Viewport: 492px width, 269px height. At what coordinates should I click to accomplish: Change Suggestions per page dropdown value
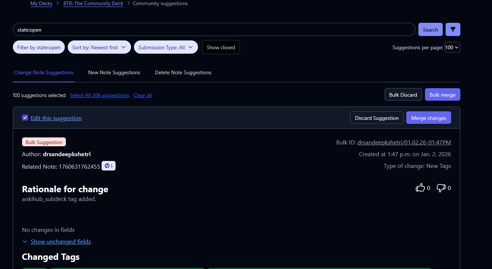coord(452,47)
